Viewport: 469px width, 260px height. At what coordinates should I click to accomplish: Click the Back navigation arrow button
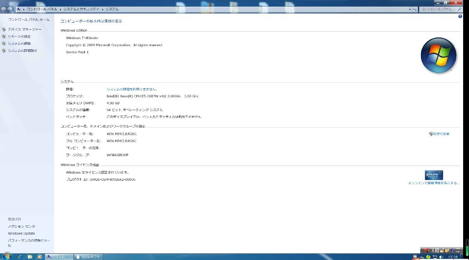pos(4,9)
